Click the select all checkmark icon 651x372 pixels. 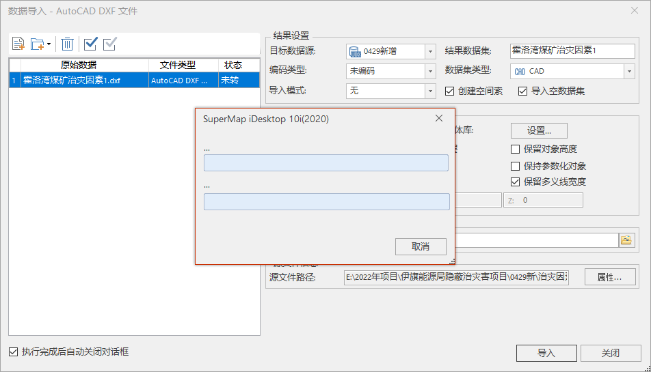coord(90,44)
